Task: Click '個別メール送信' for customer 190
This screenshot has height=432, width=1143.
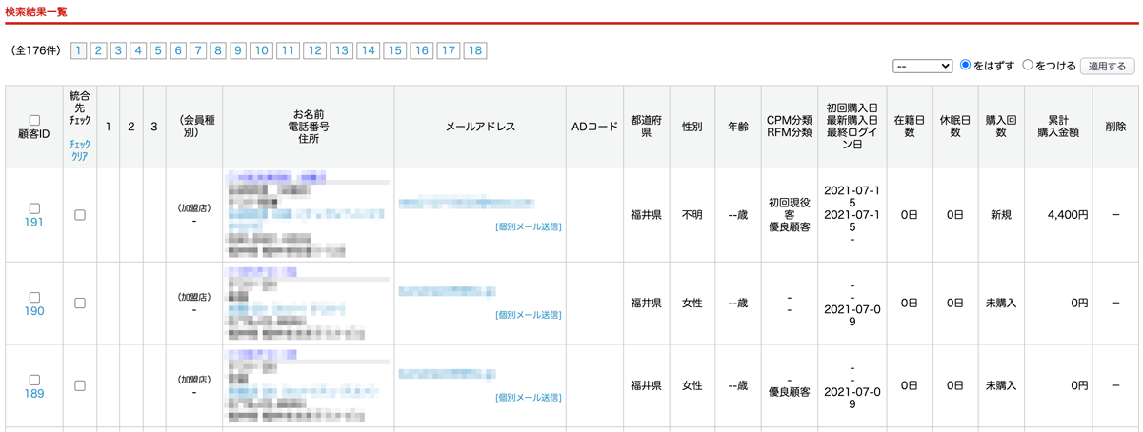Action: tap(529, 315)
